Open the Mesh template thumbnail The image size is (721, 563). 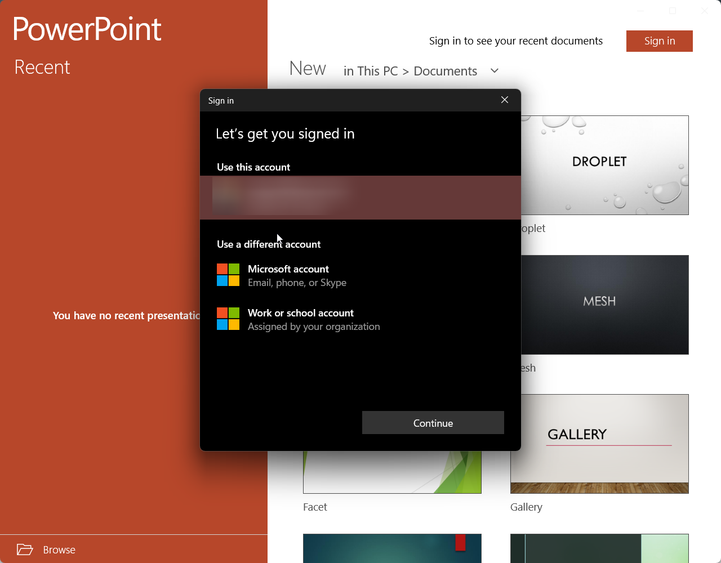tap(604, 305)
